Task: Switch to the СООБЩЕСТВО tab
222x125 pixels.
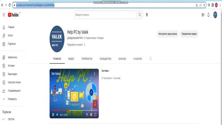Action: (x=105, y=59)
